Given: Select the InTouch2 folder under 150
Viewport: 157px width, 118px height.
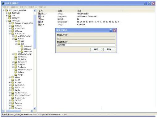Looking at the screenshot, I should click(x=26, y=46).
